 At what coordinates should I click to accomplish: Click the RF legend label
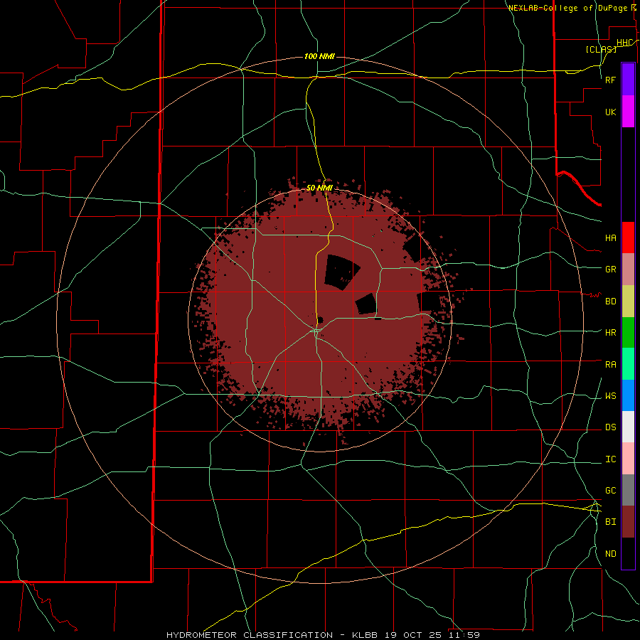coord(611,80)
